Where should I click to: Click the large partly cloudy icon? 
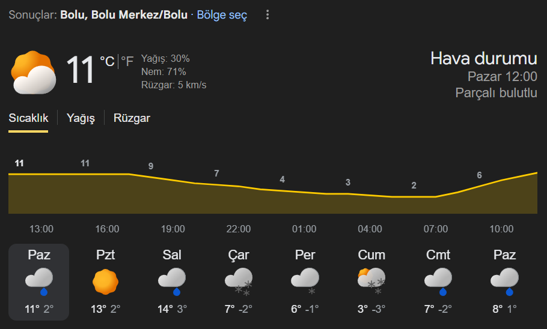[x=34, y=73]
